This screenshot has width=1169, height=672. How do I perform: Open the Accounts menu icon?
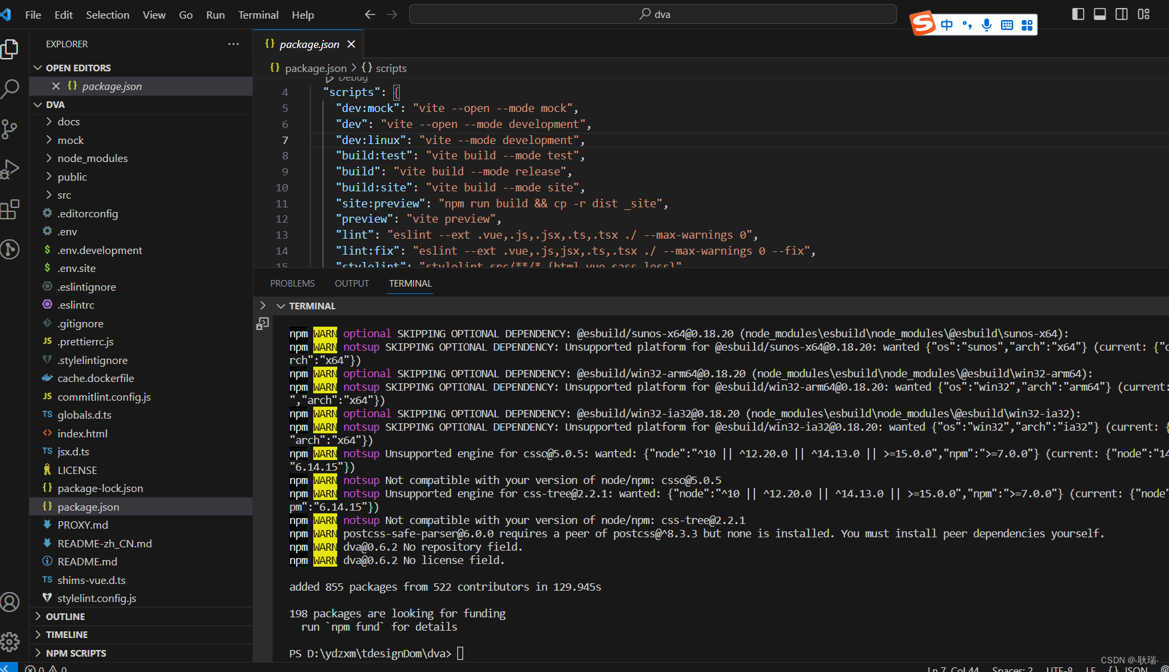point(10,602)
